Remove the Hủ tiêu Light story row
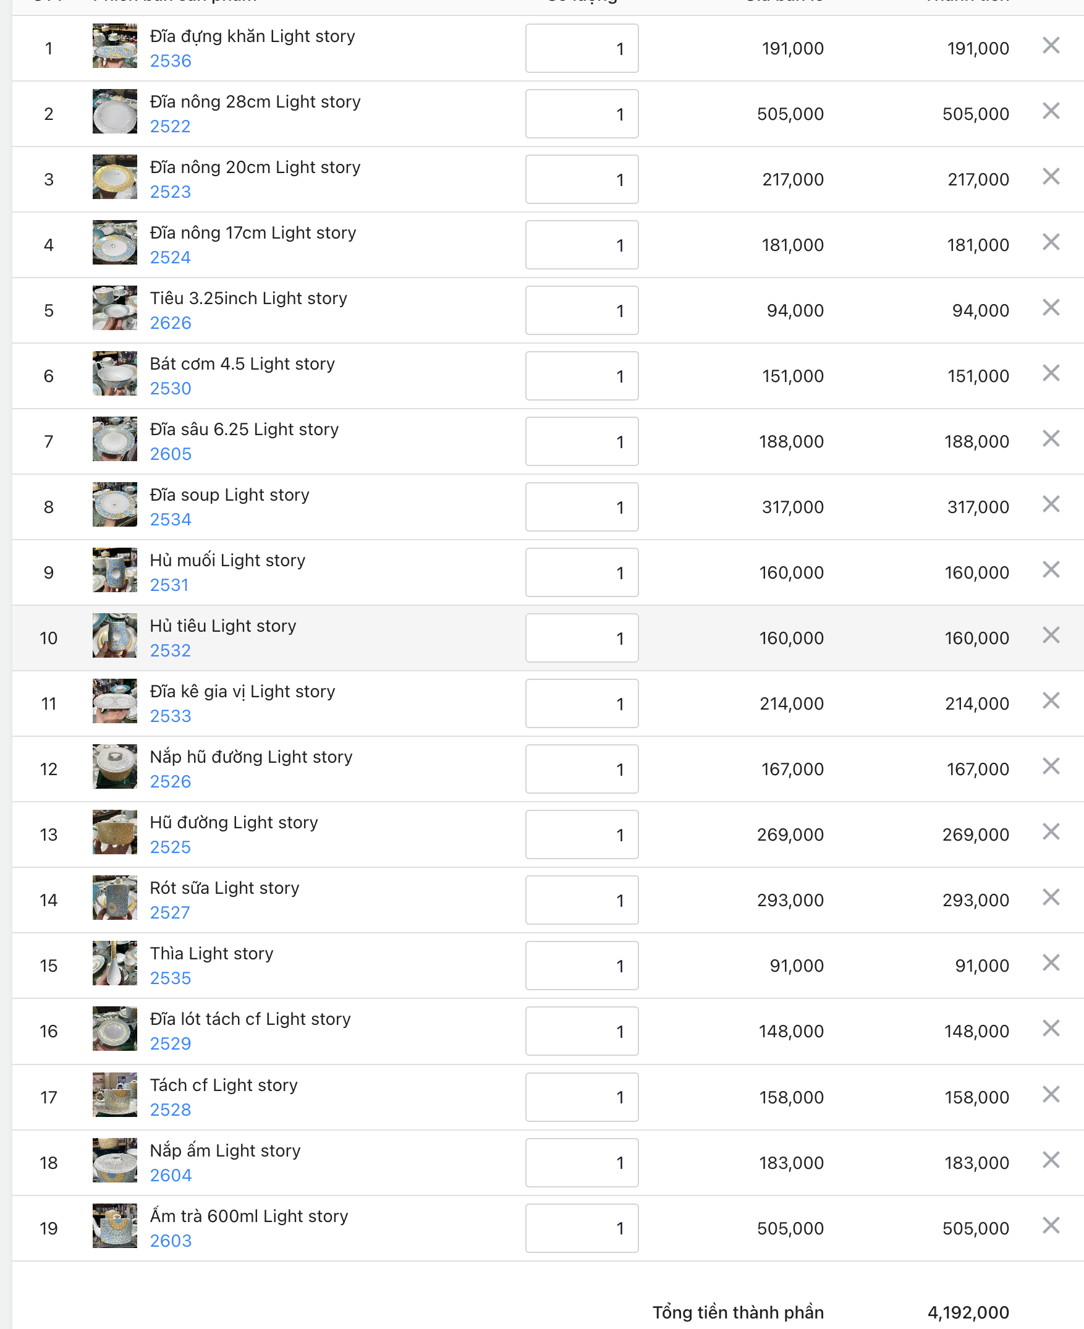The width and height of the screenshot is (1084, 1329). pos(1050,636)
